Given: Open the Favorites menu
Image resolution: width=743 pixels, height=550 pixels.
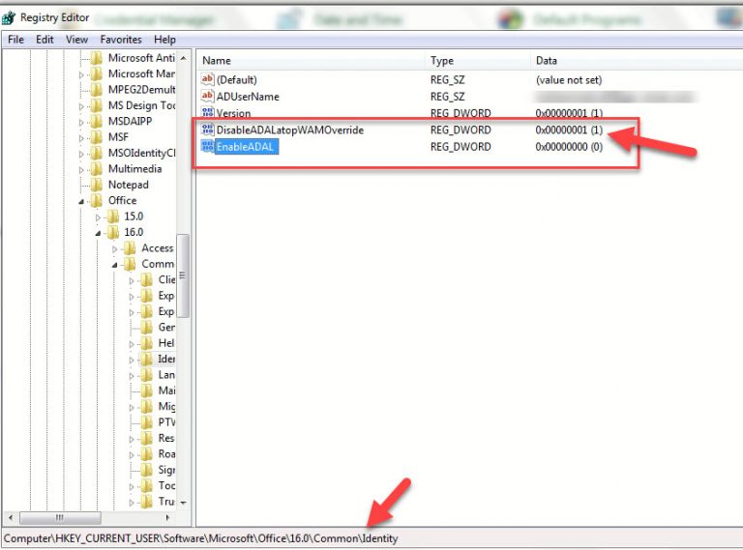Looking at the screenshot, I should [x=120, y=40].
